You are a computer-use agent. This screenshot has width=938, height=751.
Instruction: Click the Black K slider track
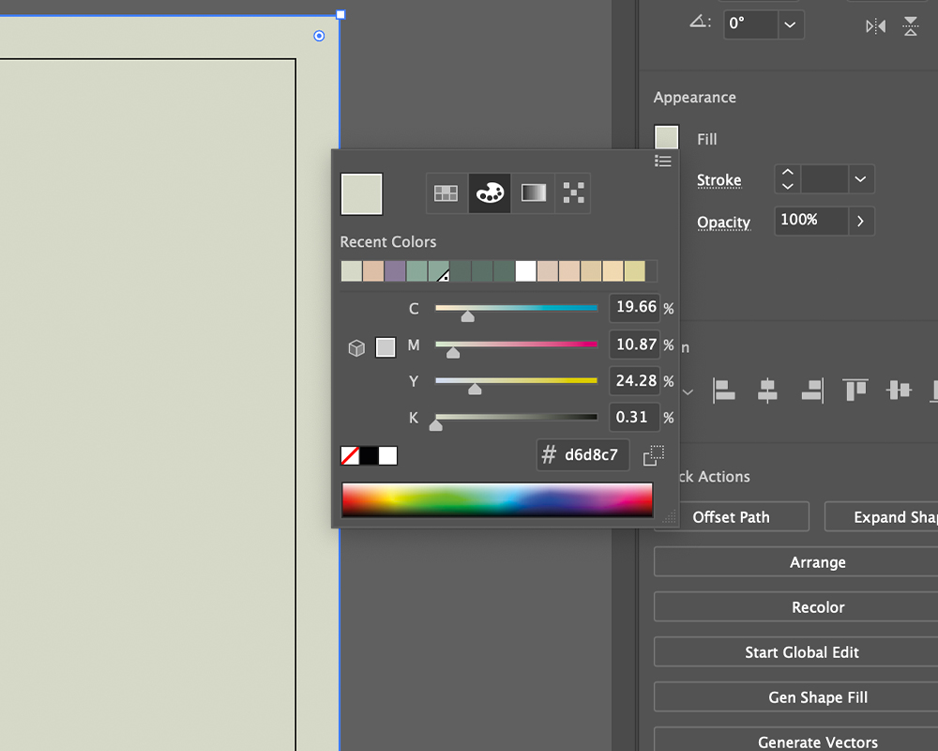click(516, 417)
